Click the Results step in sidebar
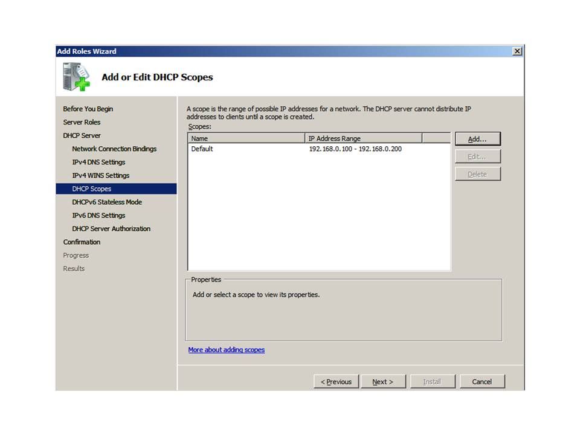The height and width of the screenshot is (435, 580). 74,268
